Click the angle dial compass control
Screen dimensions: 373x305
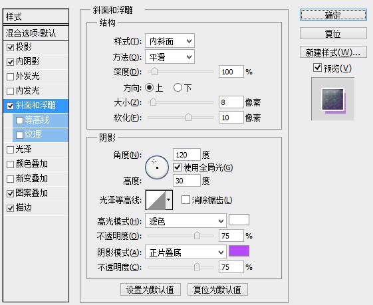click(157, 167)
